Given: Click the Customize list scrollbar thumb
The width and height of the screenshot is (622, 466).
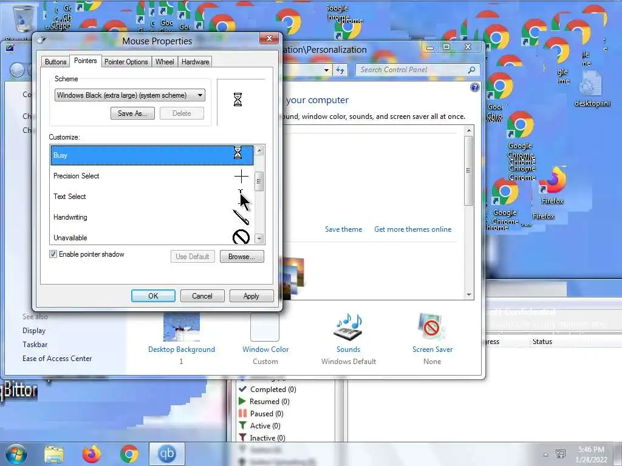Looking at the screenshot, I should (259, 181).
